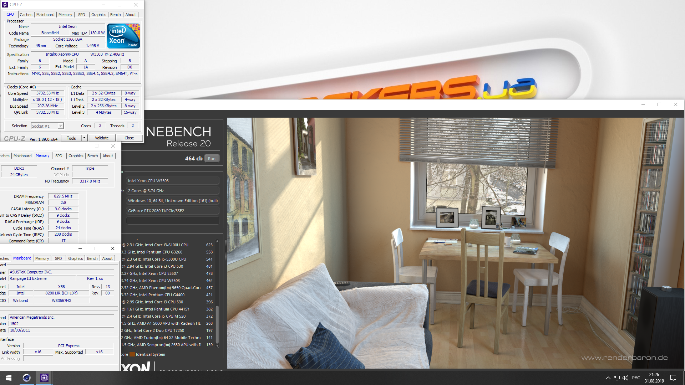Open Caches tab in top CPU-Z window
This screenshot has width=685, height=385.
[x=26, y=15]
